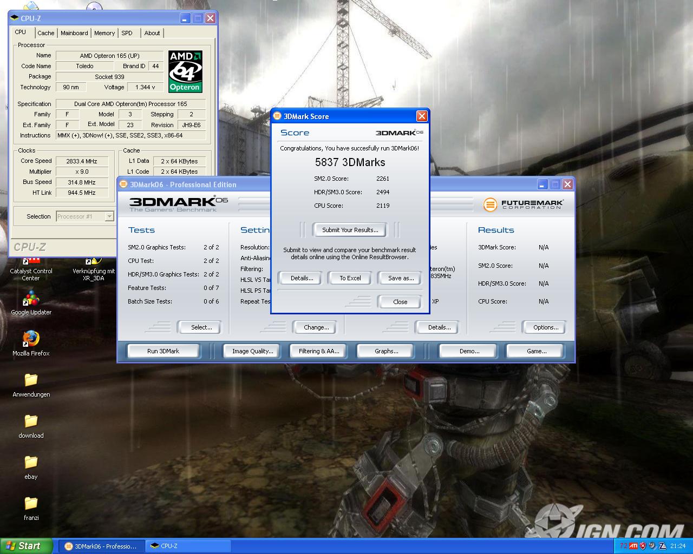The height and width of the screenshot is (554, 693).
Task: Click the Multiplier value x 9.0
Action: (82, 172)
